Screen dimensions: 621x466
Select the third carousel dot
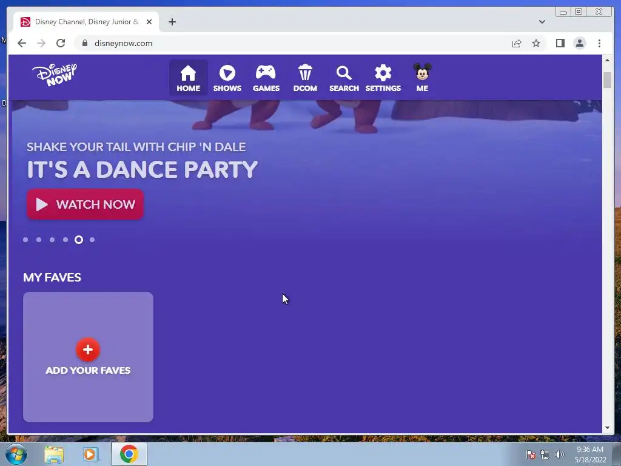[52, 239]
